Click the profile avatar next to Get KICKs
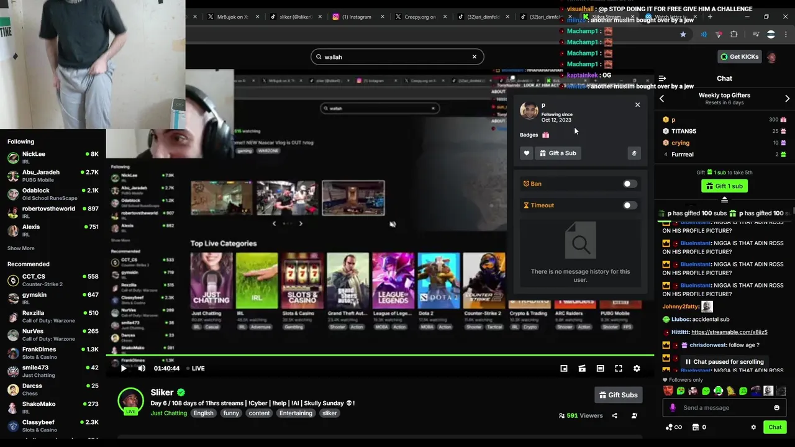The width and height of the screenshot is (795, 447). click(x=771, y=57)
